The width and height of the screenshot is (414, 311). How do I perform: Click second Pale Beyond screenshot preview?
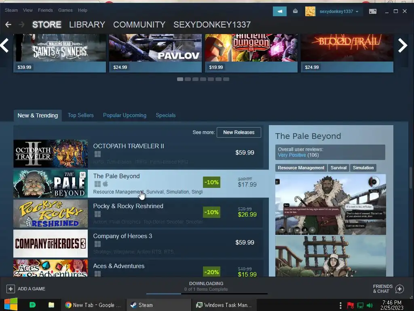click(331, 256)
